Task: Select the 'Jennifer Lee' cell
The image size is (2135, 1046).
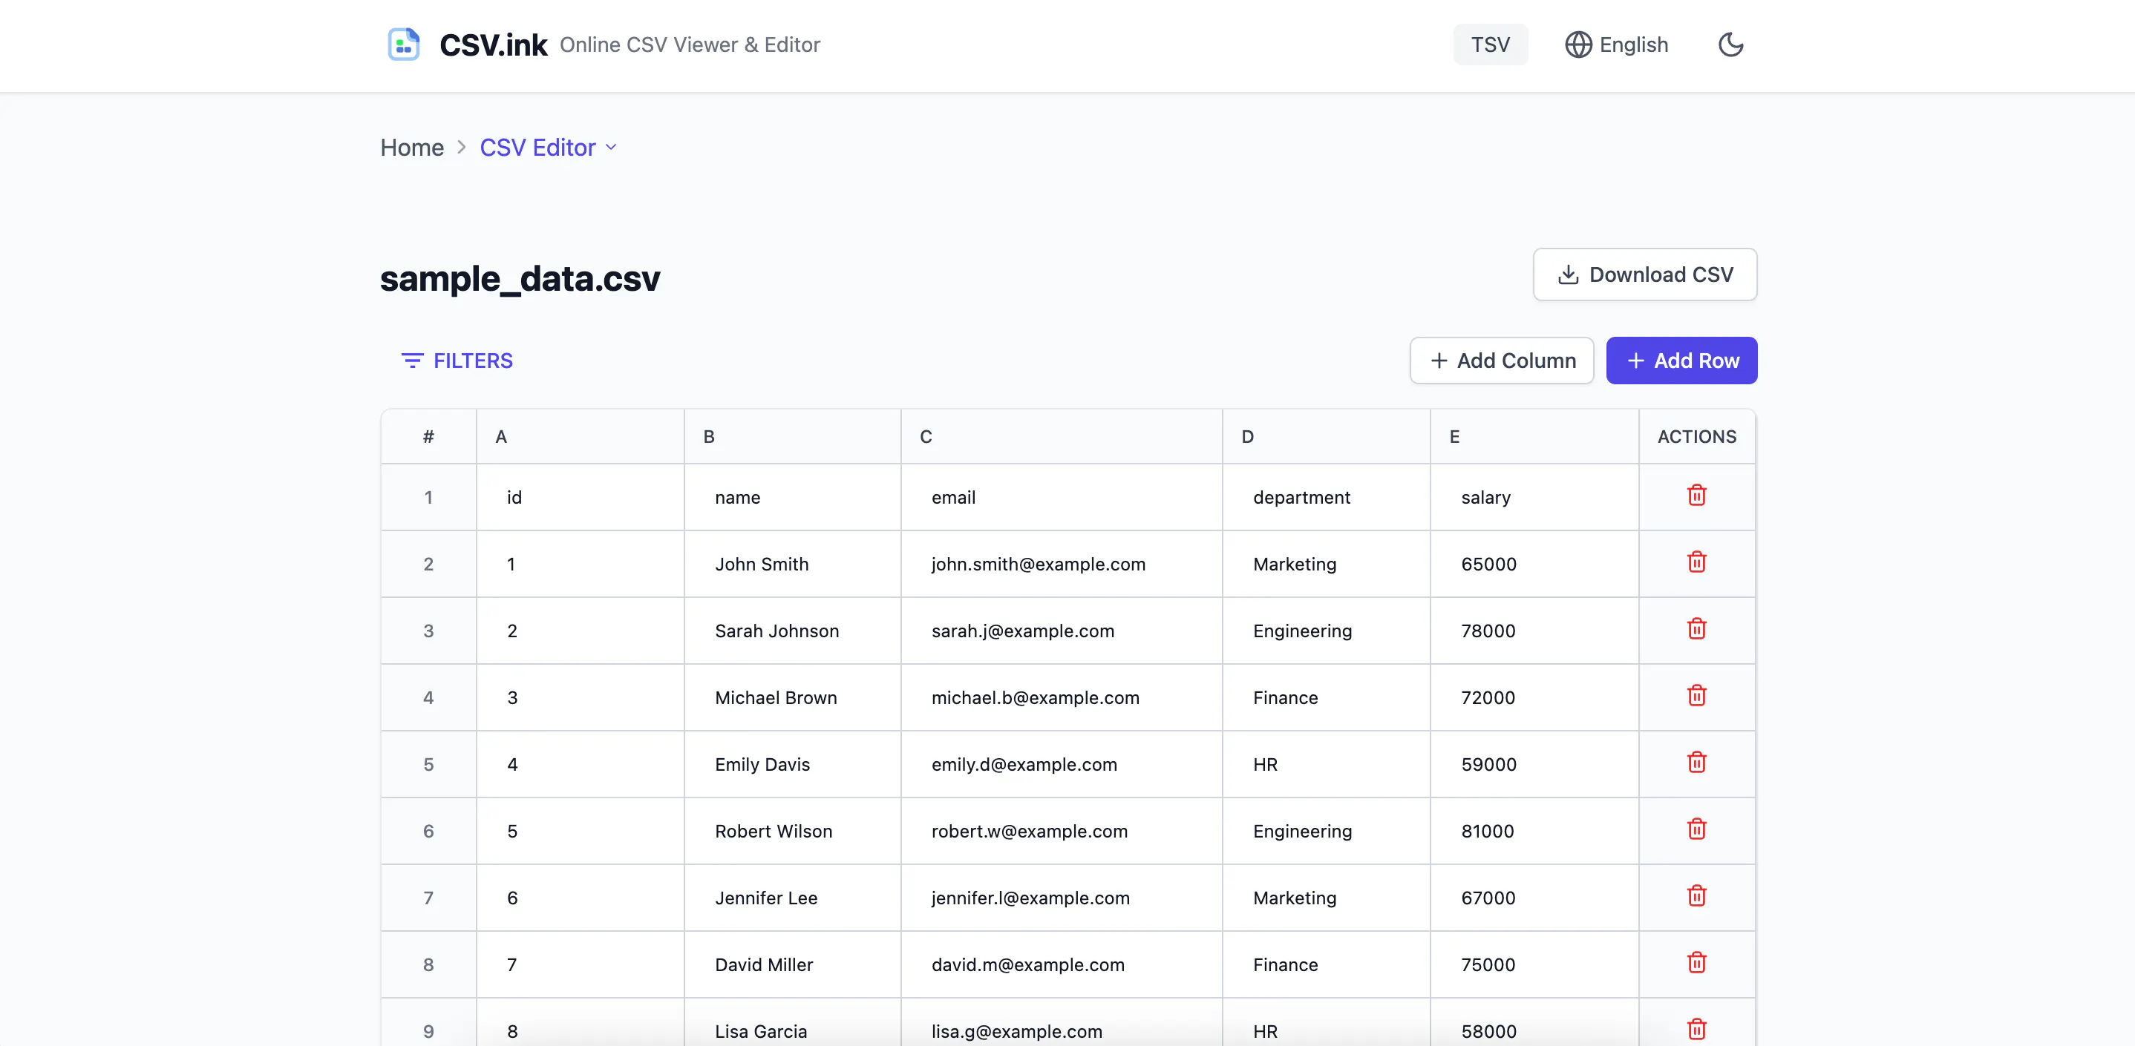Action: [792, 898]
